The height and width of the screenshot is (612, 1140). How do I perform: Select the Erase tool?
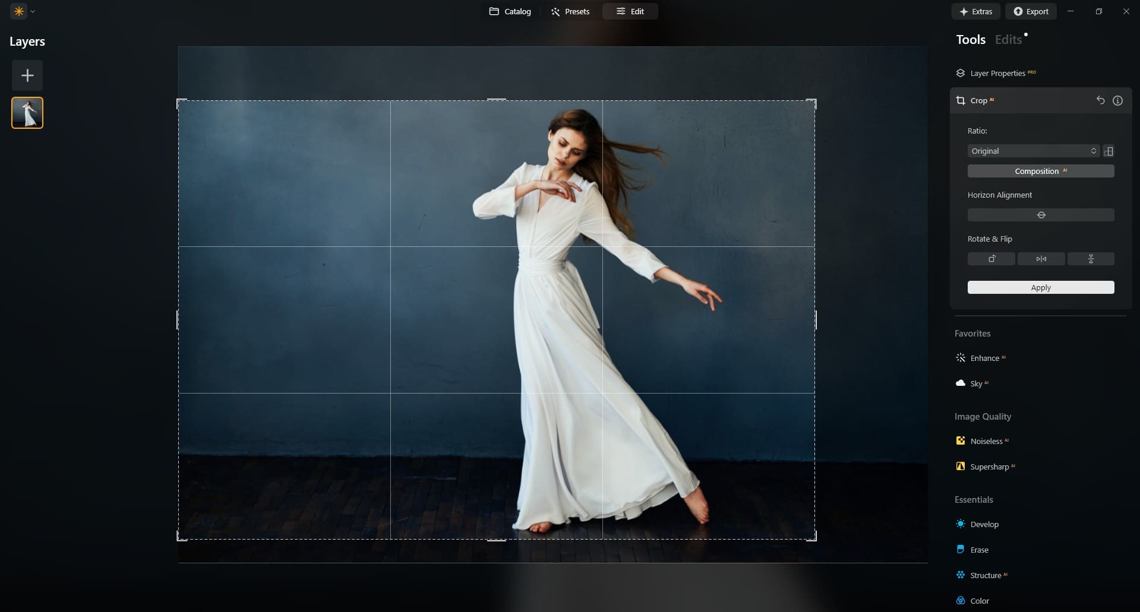pos(979,550)
